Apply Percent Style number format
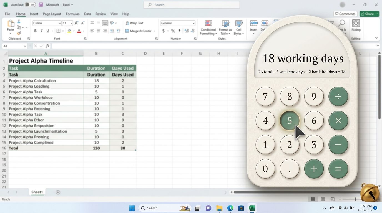 tap(173, 31)
